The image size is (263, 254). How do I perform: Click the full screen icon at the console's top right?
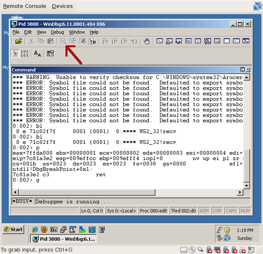coord(257,6)
